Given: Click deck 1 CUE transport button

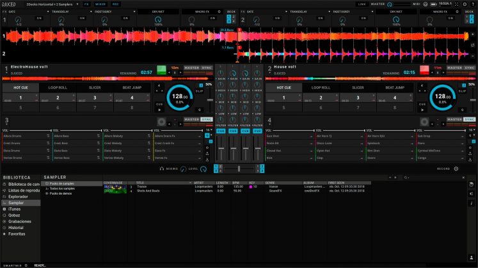Looking at the screenshot, I should (x=159, y=104).
